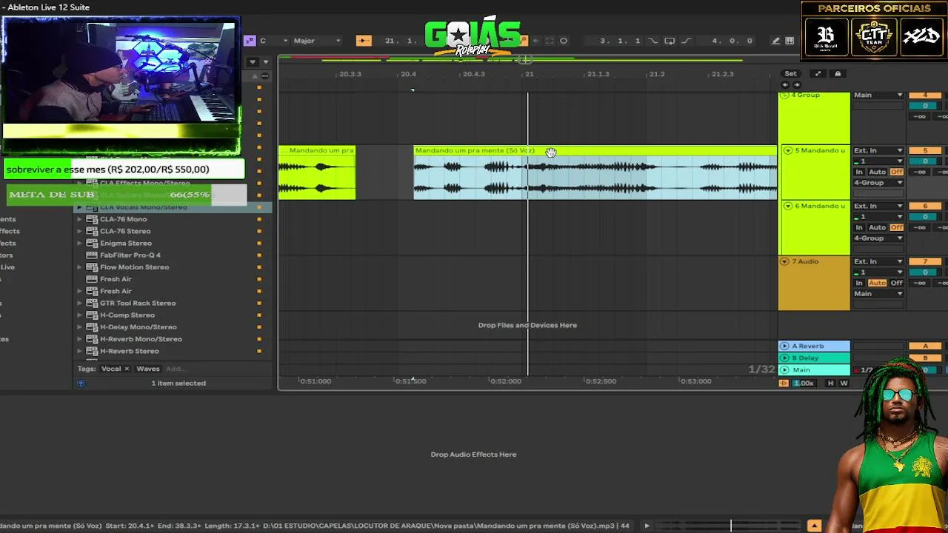
Task: Click the Waves tag
Action: click(x=148, y=369)
